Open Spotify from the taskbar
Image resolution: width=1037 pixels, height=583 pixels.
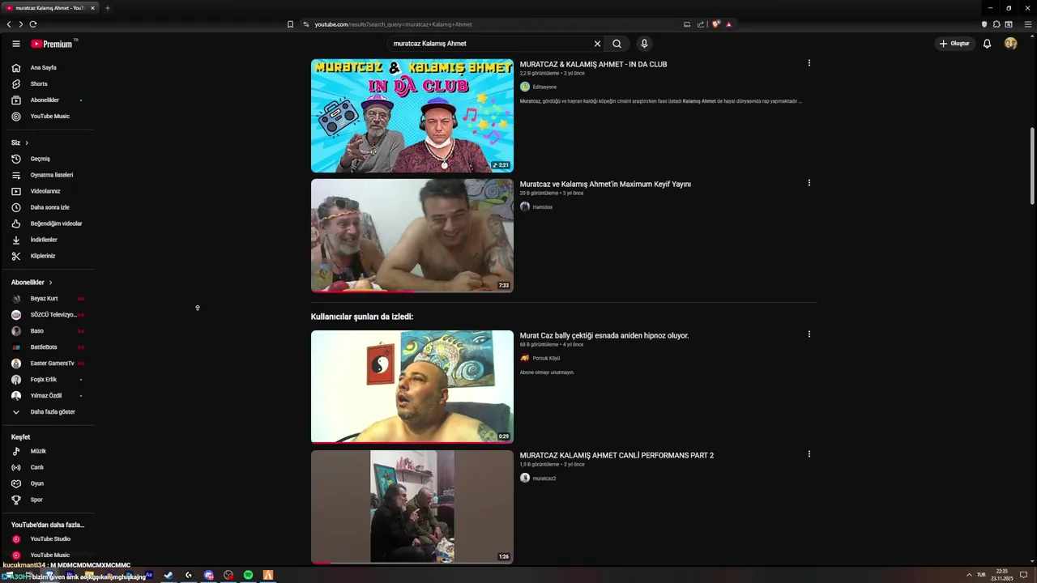pos(248,576)
